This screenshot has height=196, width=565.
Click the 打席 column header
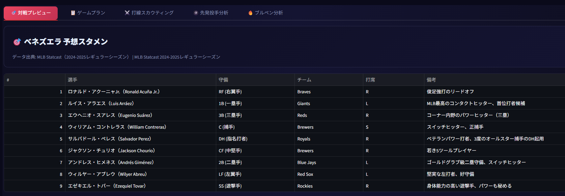(394, 80)
